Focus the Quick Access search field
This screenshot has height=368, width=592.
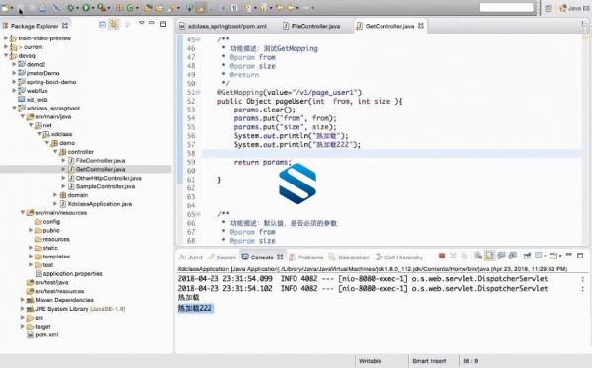click(506, 8)
